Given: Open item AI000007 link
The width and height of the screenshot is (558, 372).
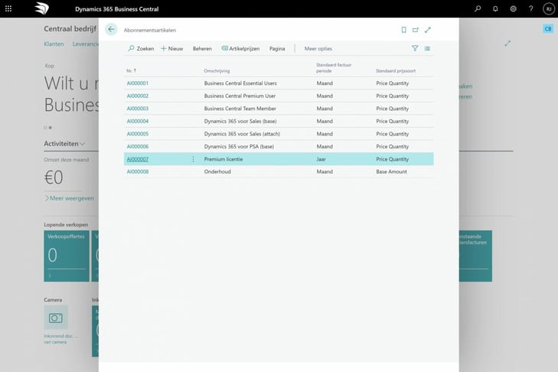Looking at the screenshot, I should pos(137,159).
